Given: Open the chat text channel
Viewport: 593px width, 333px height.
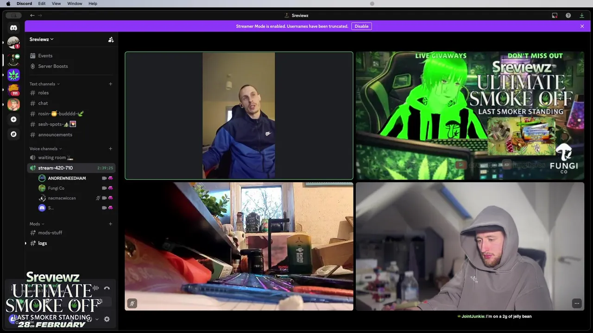Looking at the screenshot, I should (71, 103).
